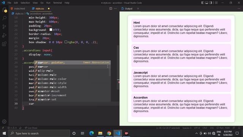The image size is (243, 137).
Task: Open the Run menu
Action: (48, 3)
